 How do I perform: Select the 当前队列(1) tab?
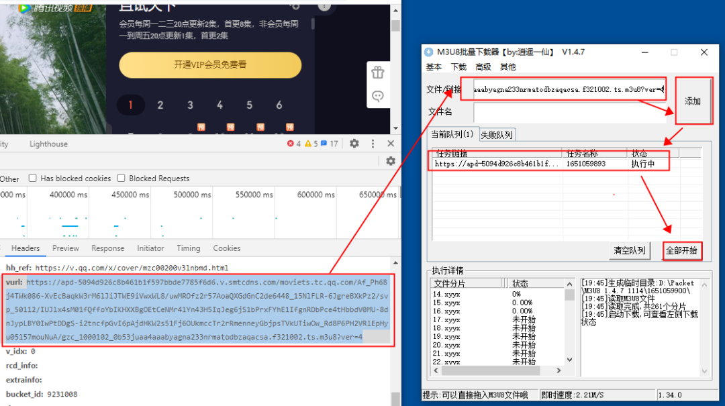click(452, 135)
